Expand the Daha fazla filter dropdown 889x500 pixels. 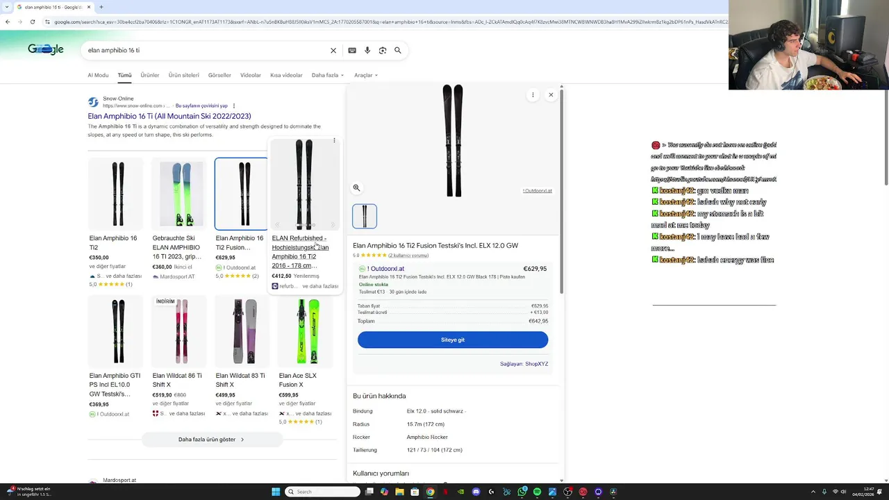click(x=327, y=75)
